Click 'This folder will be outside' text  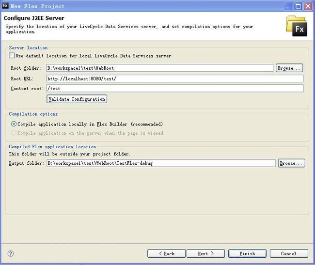coord(69,154)
